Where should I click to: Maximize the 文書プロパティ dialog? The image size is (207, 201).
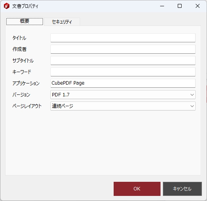[180, 6]
